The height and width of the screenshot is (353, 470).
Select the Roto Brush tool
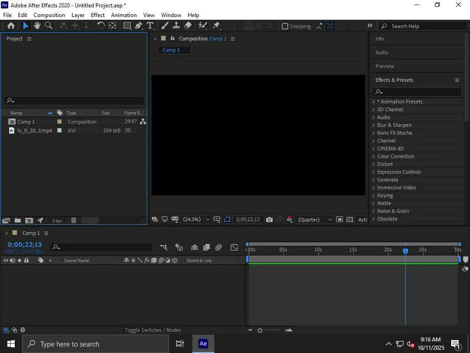(202, 26)
